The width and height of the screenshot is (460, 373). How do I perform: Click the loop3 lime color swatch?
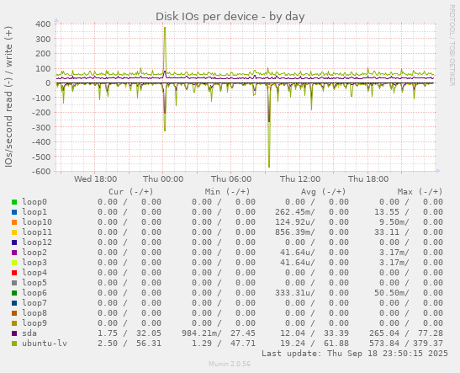pos(14,263)
